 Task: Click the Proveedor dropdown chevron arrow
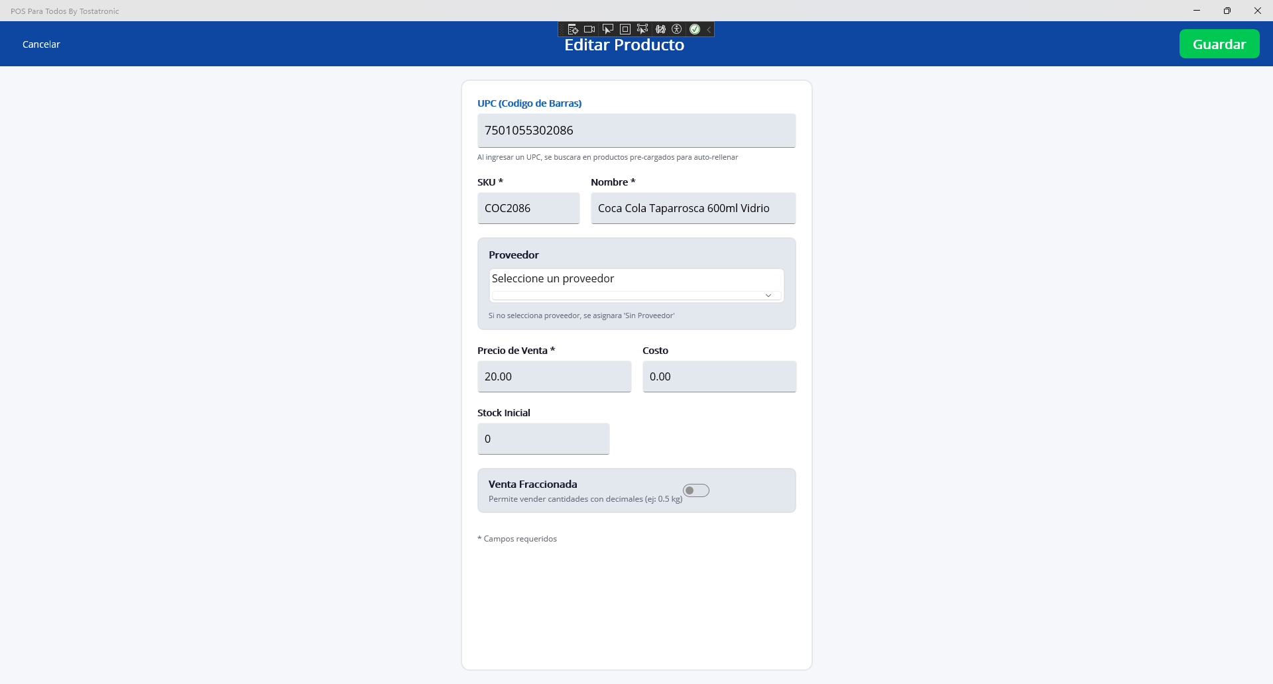coord(768,296)
